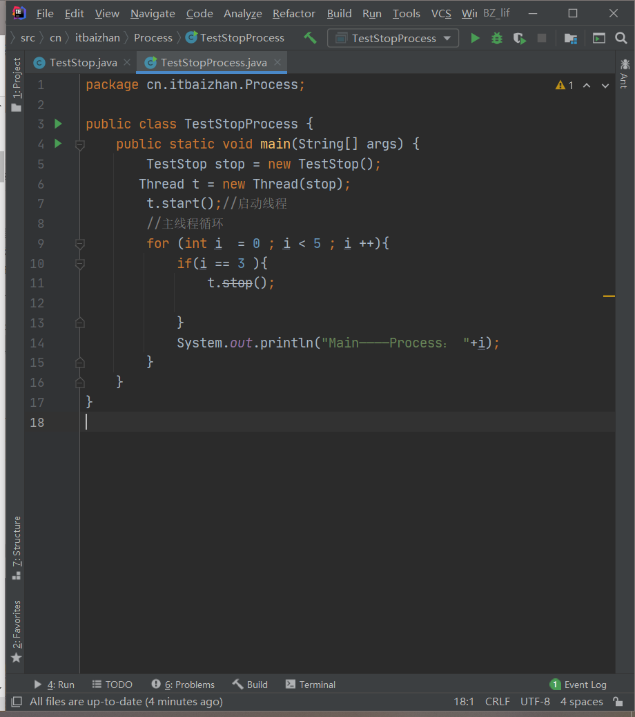
Task: Go to next highlighted error arrow
Action: [x=605, y=86]
